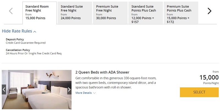
Task: Show next room photo with right arrow
Action: tap(69, 90)
